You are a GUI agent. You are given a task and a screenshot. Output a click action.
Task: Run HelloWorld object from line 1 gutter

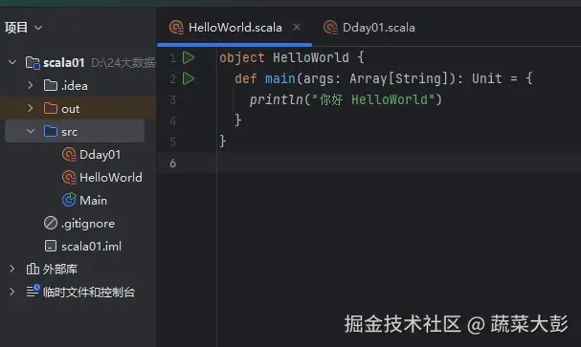189,57
